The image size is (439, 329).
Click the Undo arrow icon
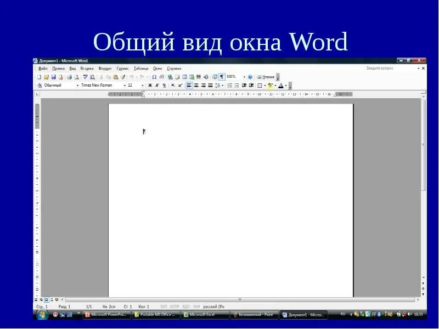131,77
